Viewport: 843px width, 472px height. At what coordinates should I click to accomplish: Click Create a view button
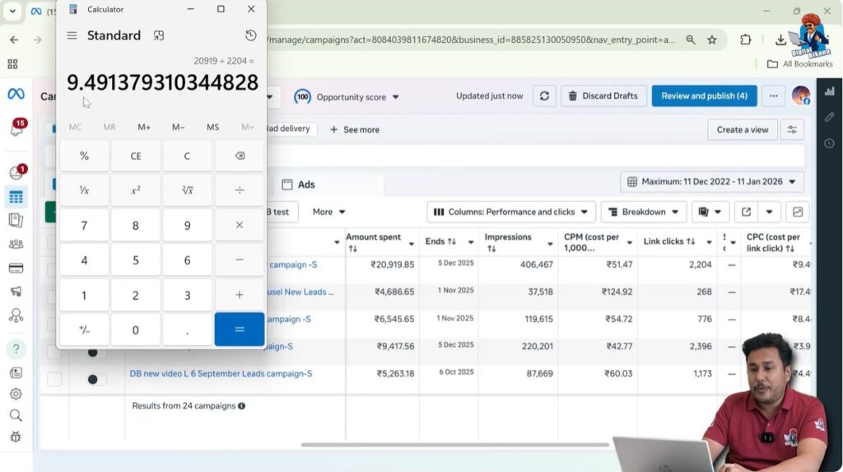point(742,129)
